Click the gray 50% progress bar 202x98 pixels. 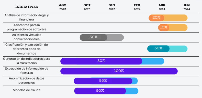click(102, 38)
